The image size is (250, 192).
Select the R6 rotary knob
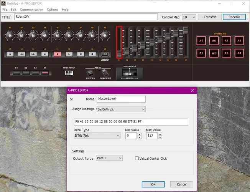point(69,35)
